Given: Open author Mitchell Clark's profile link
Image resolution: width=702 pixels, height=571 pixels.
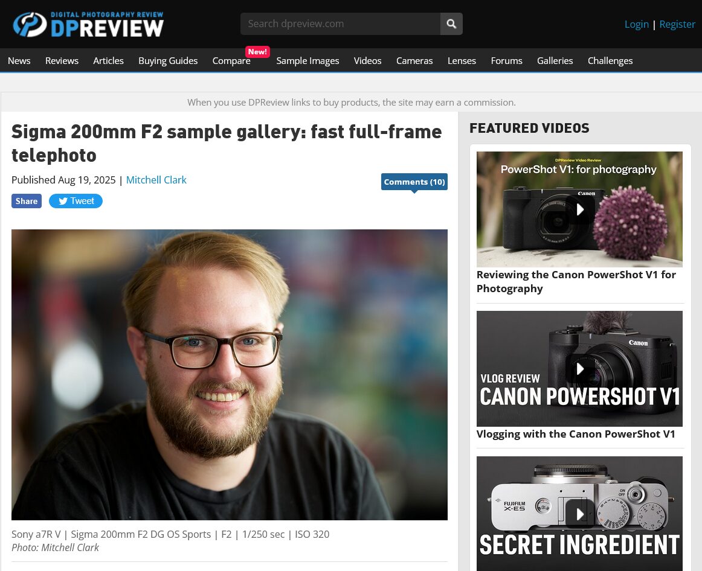Looking at the screenshot, I should pos(156,180).
